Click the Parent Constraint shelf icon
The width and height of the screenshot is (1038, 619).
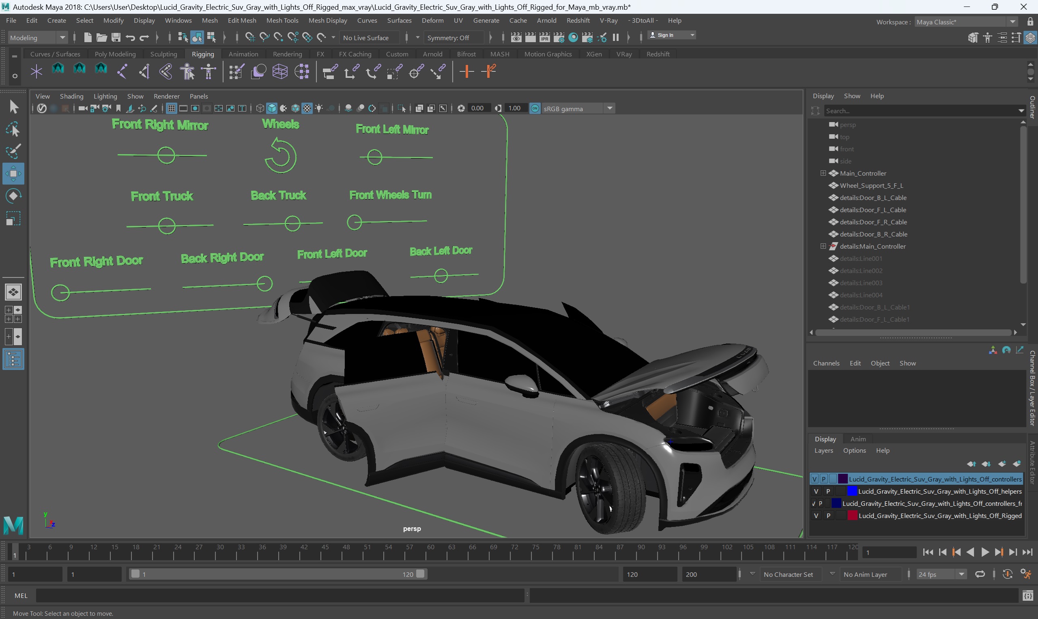point(330,72)
